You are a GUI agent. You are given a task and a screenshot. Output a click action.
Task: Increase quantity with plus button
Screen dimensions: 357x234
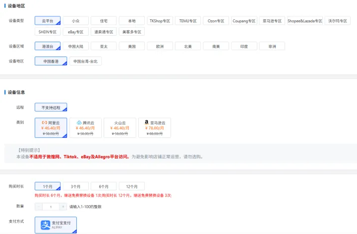pyautogui.click(x=63, y=207)
